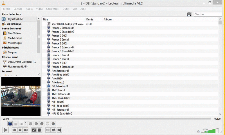This screenshot has width=225, height=135.
Task: Select Arte (auto) playlist entry
Action: pyautogui.click(x=58, y=82)
